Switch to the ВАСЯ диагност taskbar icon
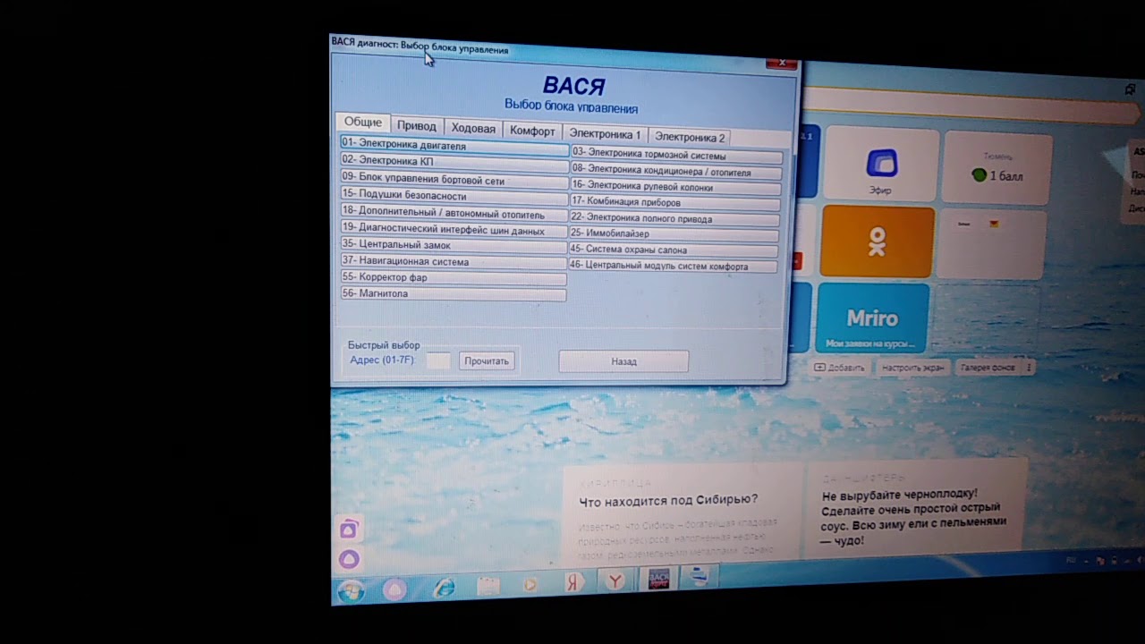The width and height of the screenshot is (1145, 644). pyautogui.click(x=657, y=580)
